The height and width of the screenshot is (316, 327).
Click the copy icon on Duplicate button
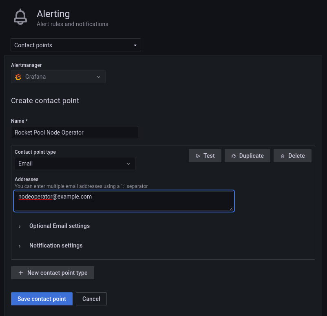click(234, 156)
